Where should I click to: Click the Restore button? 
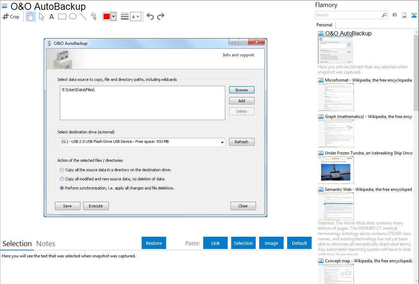(x=154, y=243)
